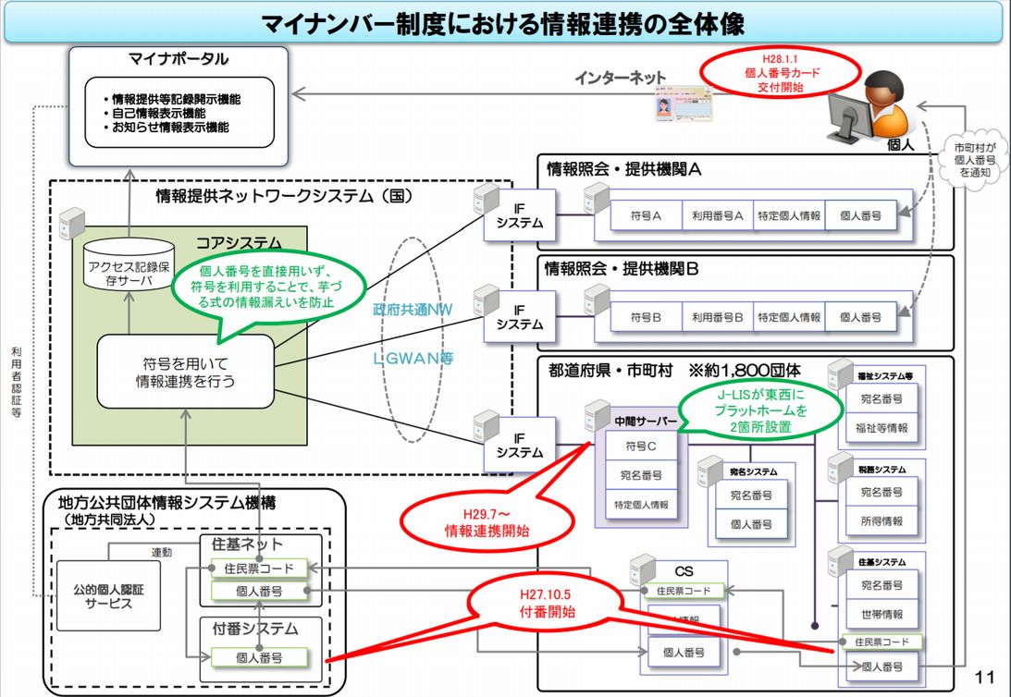Click server icon of IF システム for 機関B
Screen dimensions: 1011x697
click(x=487, y=300)
